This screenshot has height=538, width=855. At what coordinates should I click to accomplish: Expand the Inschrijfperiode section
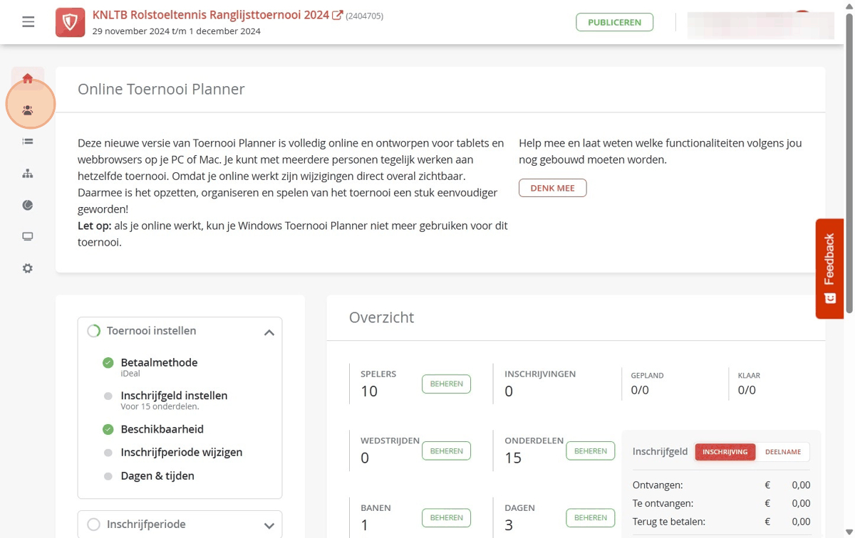[x=269, y=526]
